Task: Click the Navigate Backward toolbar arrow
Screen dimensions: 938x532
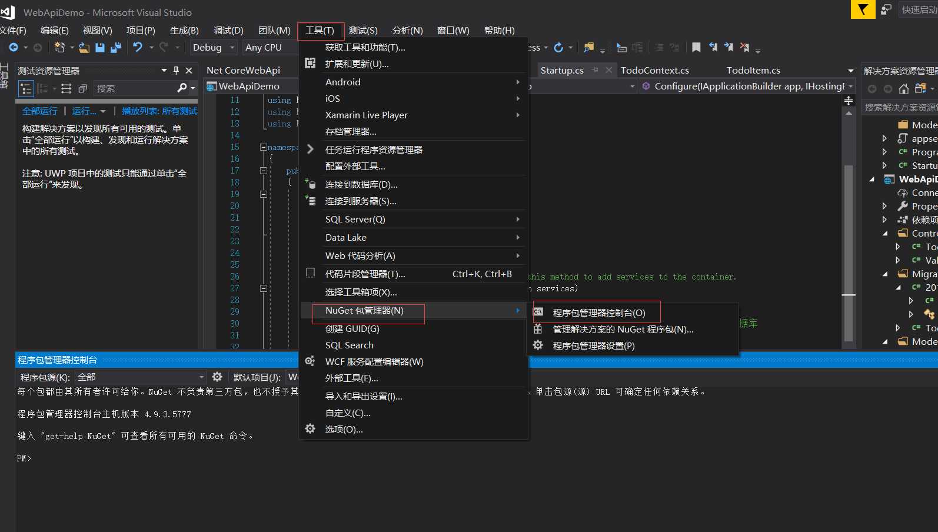Action: tap(14, 48)
